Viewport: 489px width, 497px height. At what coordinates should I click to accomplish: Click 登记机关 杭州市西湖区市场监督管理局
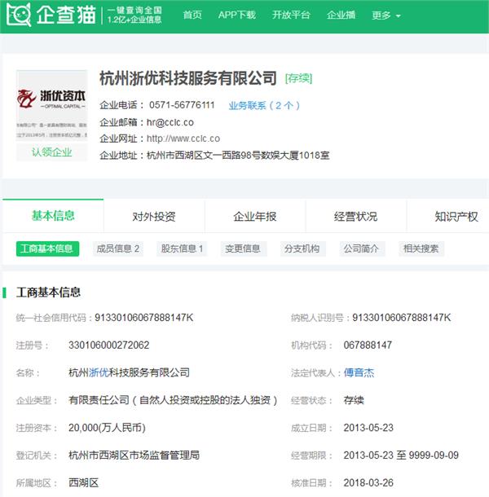pyautogui.click(x=134, y=455)
